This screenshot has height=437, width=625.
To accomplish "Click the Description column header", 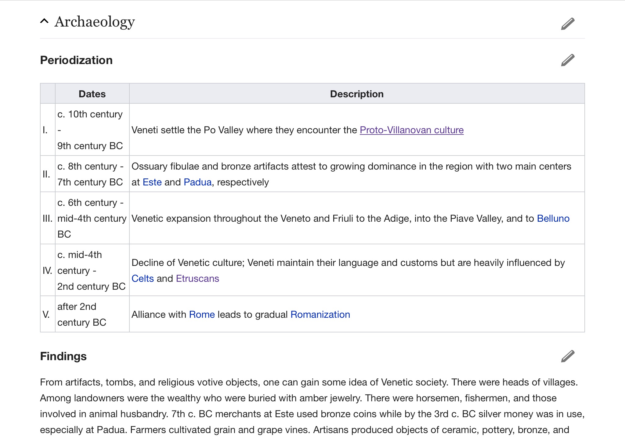I will [x=357, y=94].
